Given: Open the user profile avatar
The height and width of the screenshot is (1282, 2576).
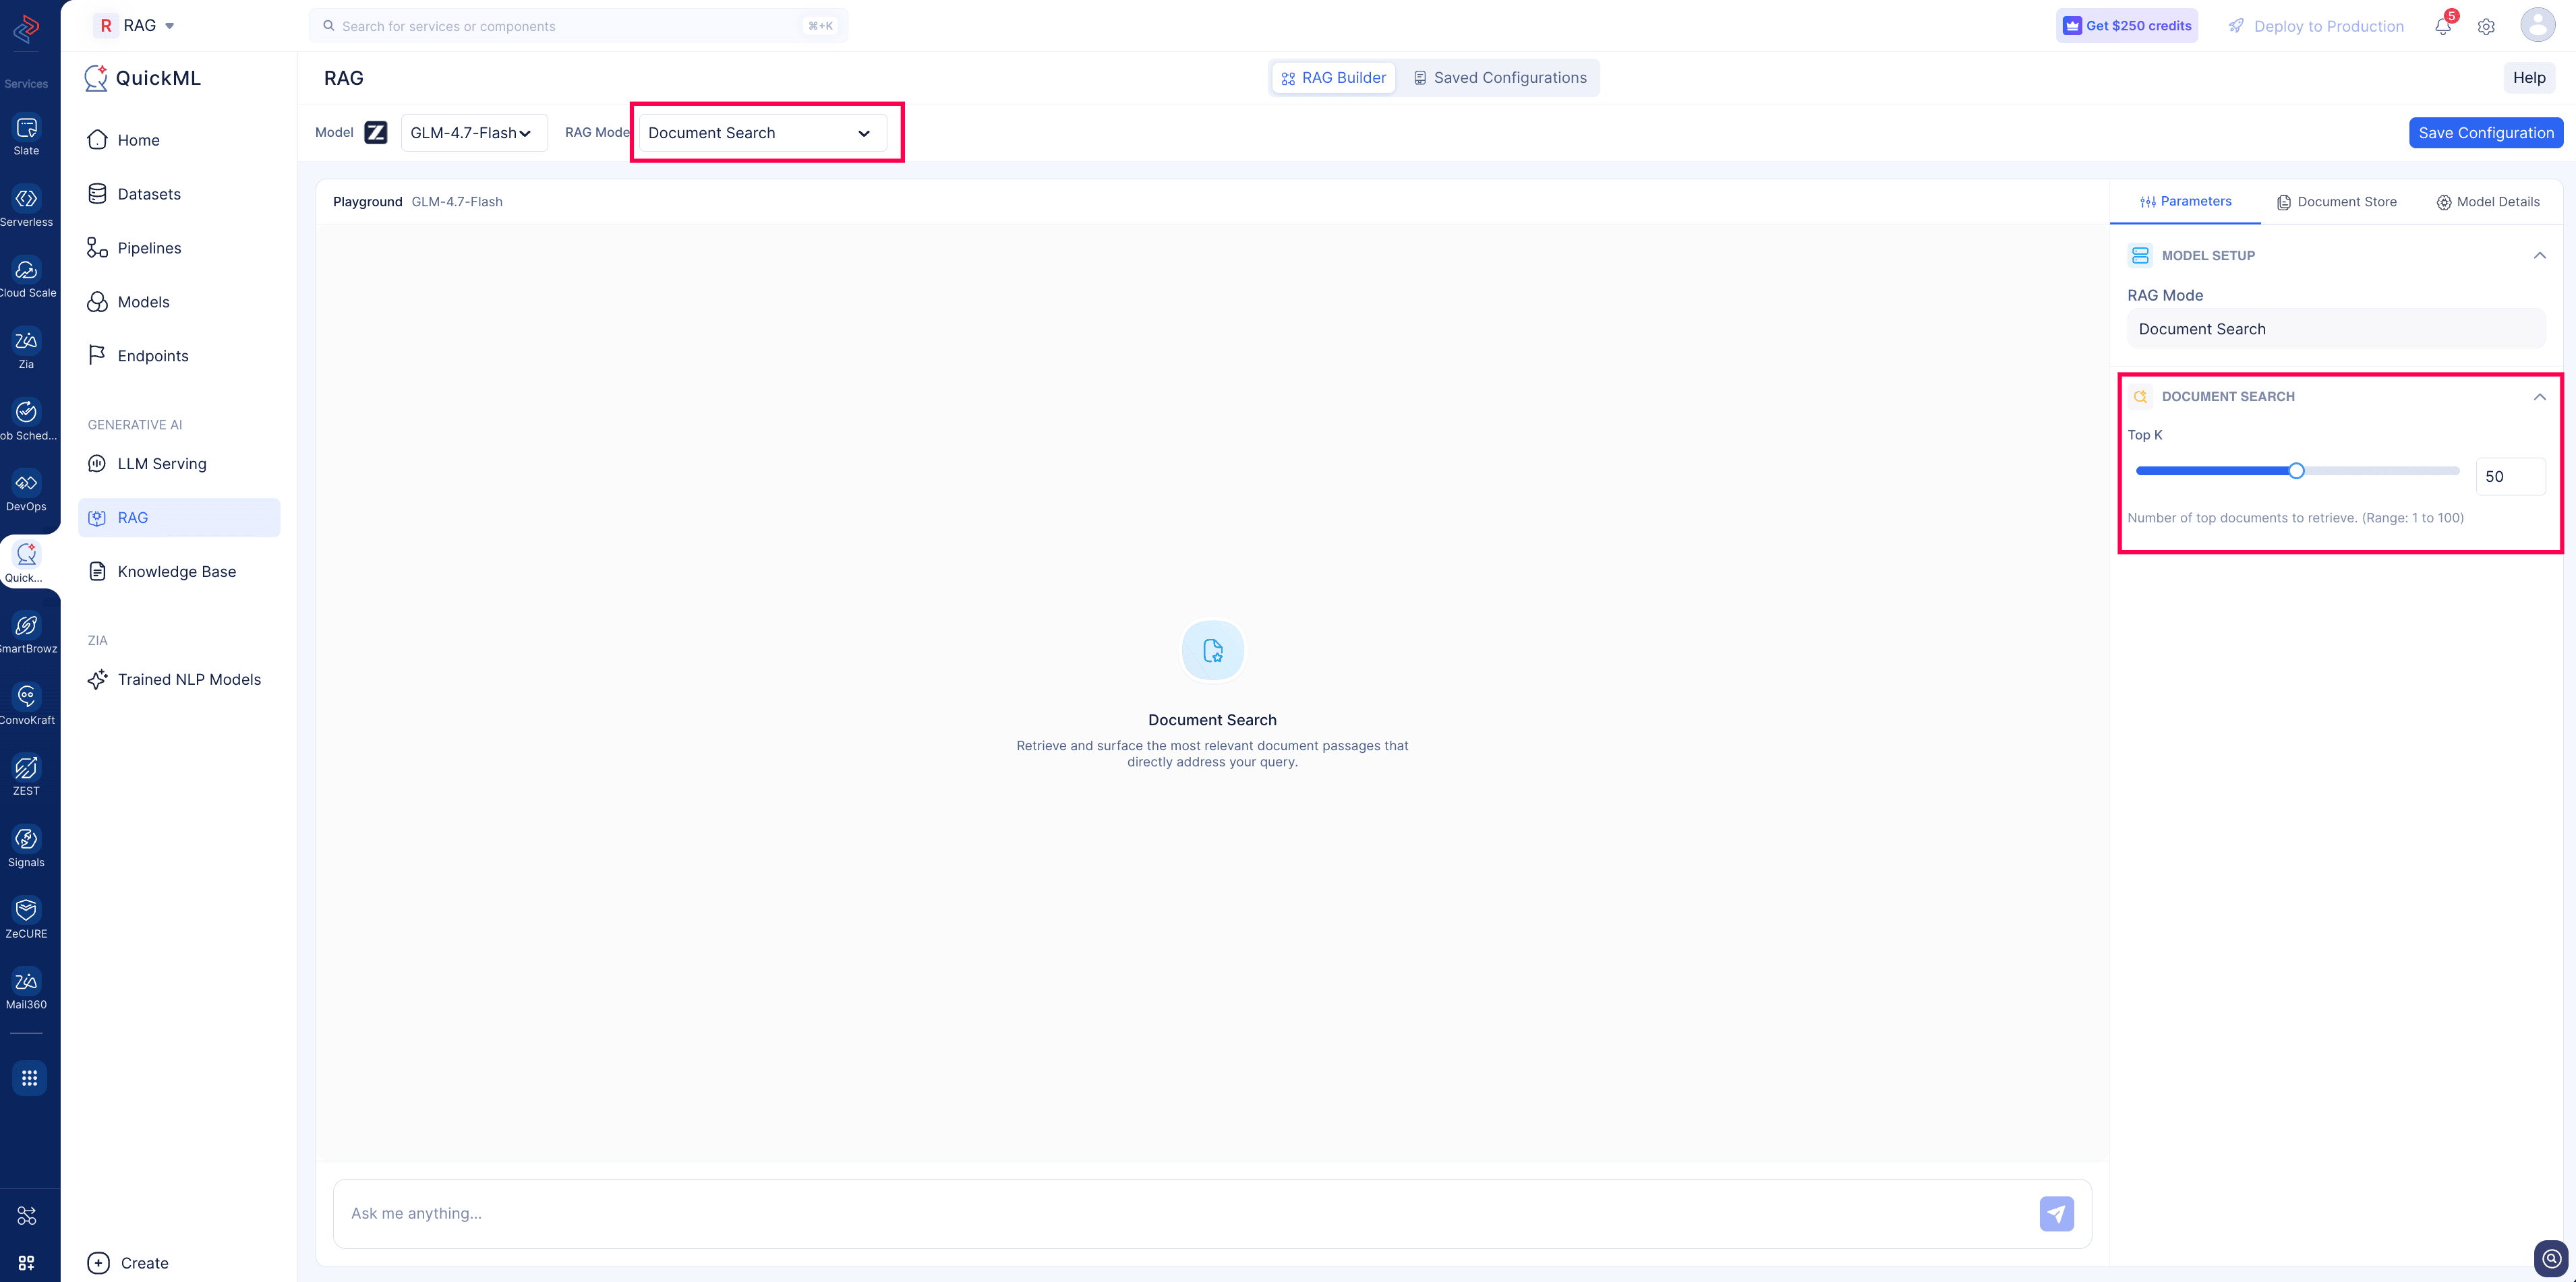Looking at the screenshot, I should click(2538, 25).
